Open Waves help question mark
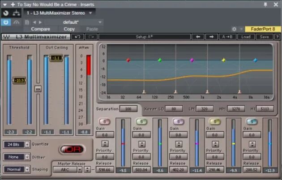Viewport: 282px width, 180px height. pyautogui.click(x=277, y=37)
